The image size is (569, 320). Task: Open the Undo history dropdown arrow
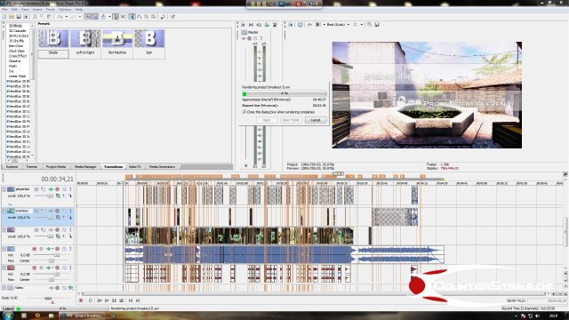(66, 17)
